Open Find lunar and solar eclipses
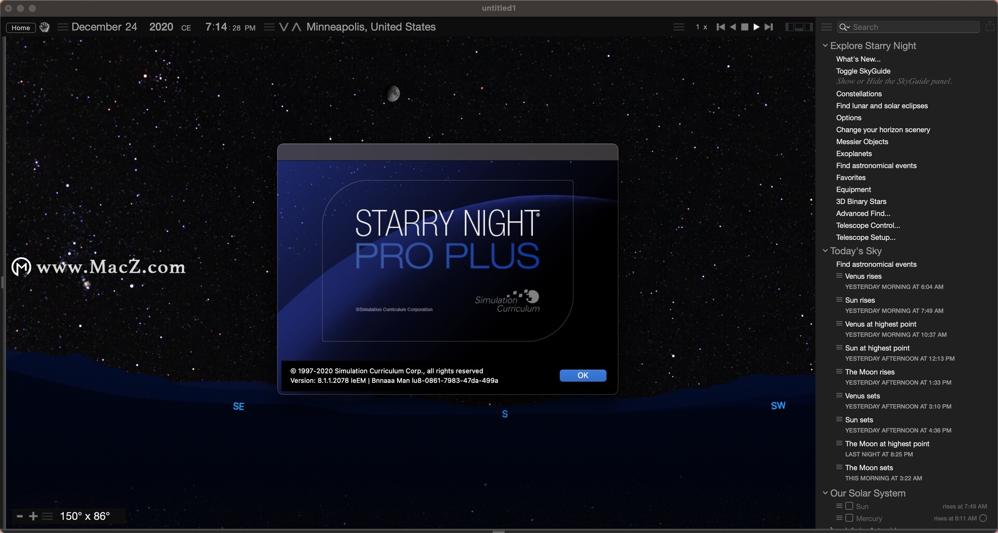Image resolution: width=998 pixels, height=533 pixels. click(882, 105)
